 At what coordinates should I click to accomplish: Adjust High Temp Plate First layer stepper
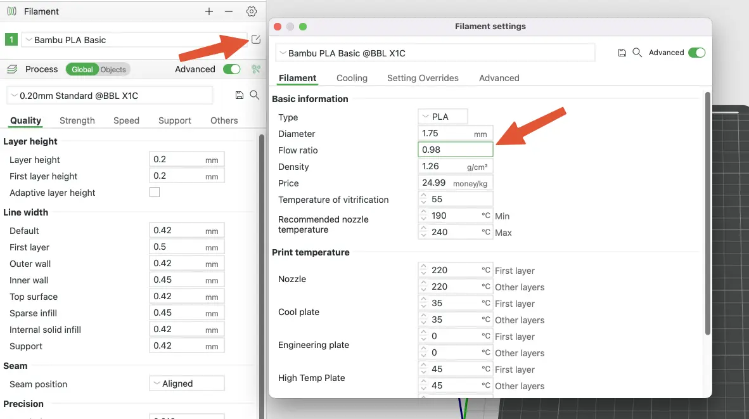pyautogui.click(x=423, y=369)
